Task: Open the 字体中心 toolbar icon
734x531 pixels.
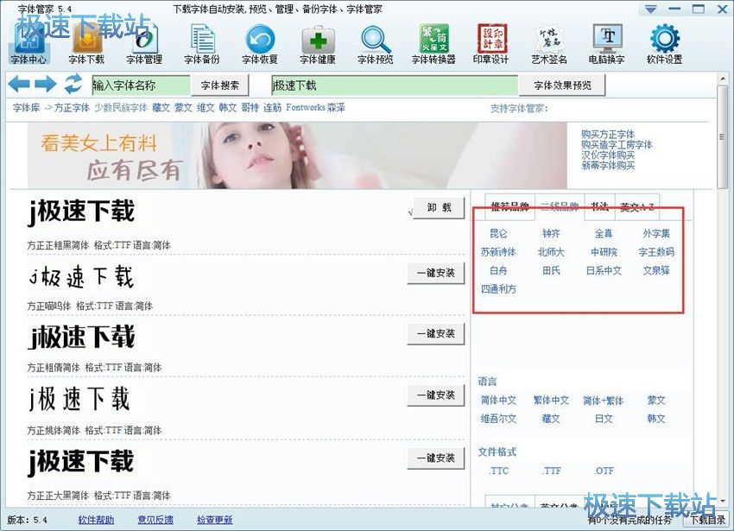Action: click(29, 45)
